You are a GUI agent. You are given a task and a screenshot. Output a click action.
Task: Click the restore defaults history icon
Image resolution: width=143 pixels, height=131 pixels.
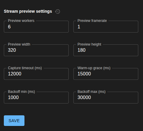(57, 12)
